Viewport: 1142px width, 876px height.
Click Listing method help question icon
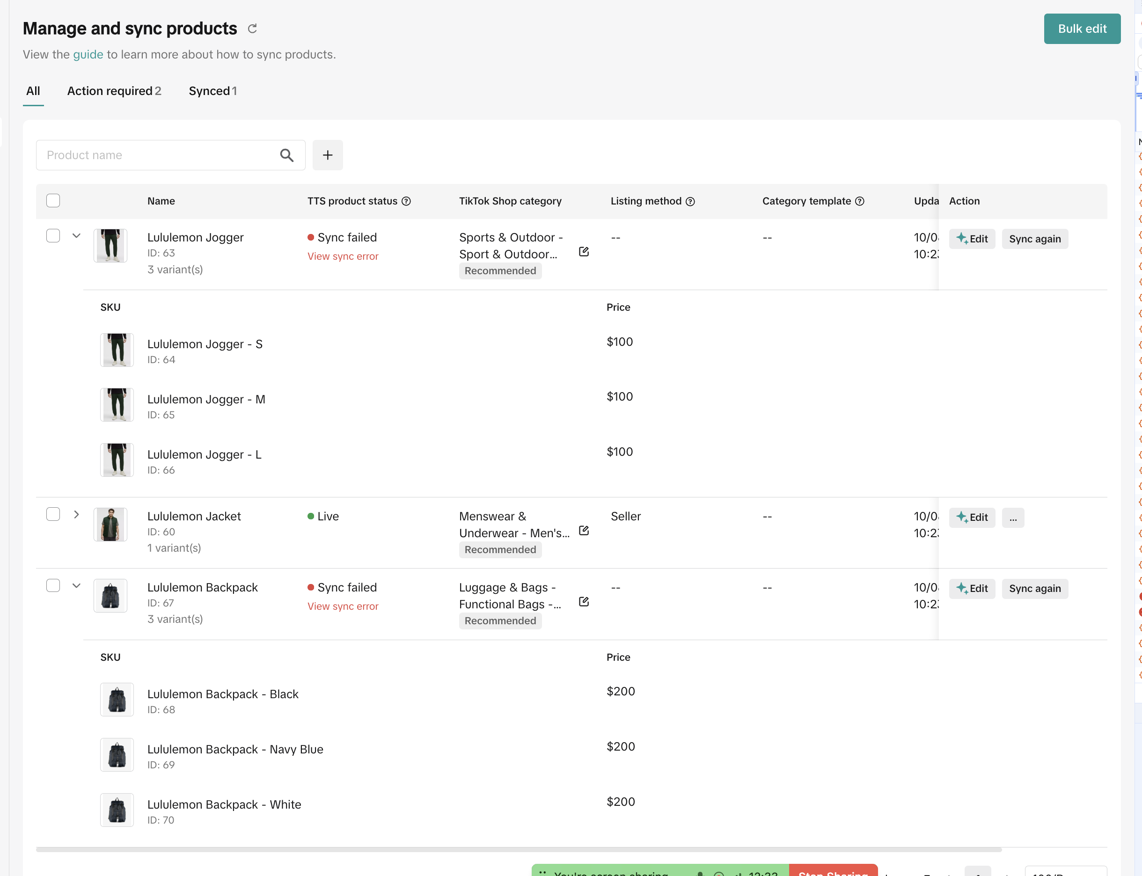[x=690, y=201]
